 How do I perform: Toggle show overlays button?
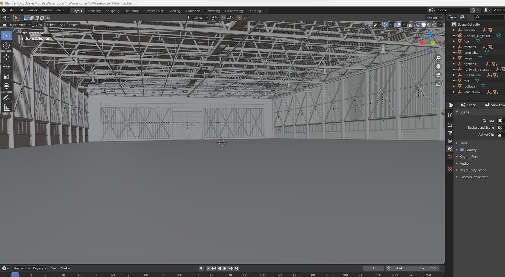399,25
